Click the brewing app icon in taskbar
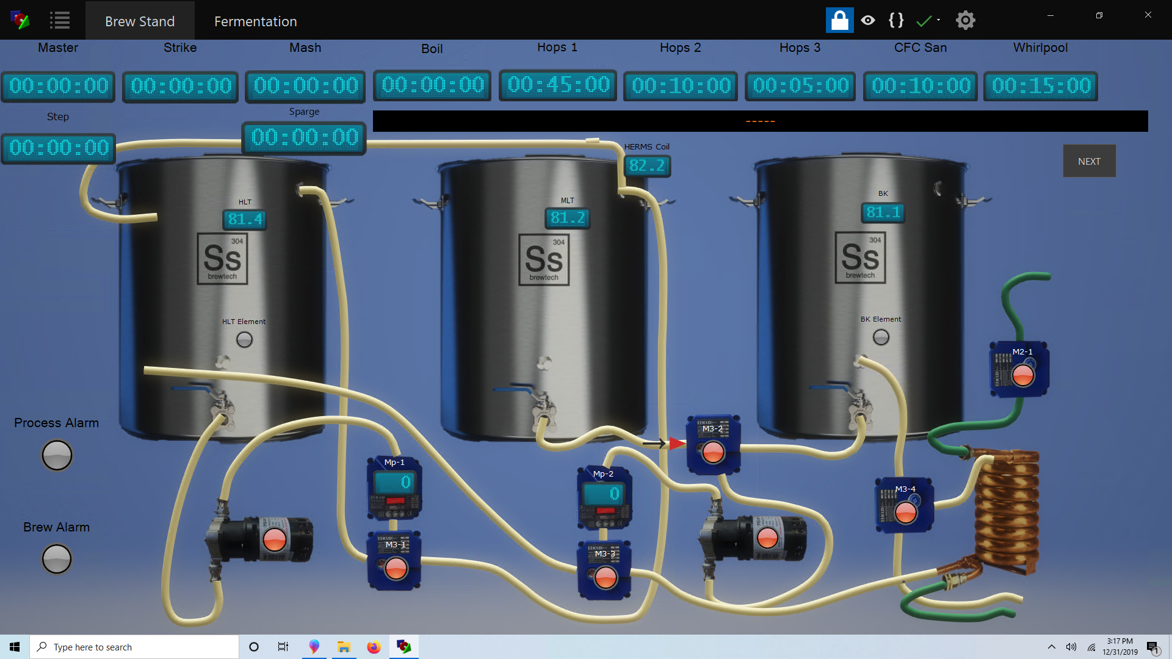 click(403, 647)
